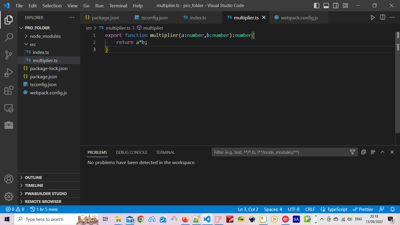The height and width of the screenshot is (225, 400).
Task: Open the Extensions view
Action: pyautogui.click(x=9, y=90)
